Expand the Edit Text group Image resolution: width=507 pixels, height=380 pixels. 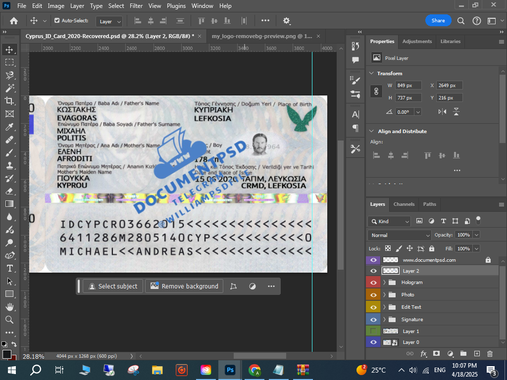(x=384, y=307)
